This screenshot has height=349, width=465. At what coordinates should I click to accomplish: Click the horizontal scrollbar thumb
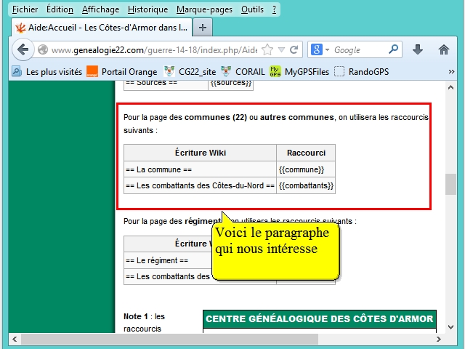point(169,339)
